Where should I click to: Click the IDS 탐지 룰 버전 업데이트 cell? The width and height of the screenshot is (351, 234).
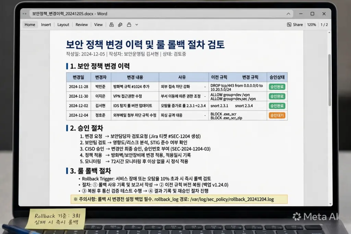pyautogui.click(x=135, y=106)
